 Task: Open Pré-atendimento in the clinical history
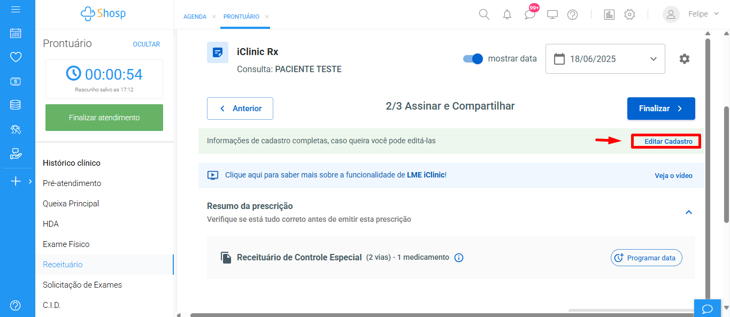(72, 183)
